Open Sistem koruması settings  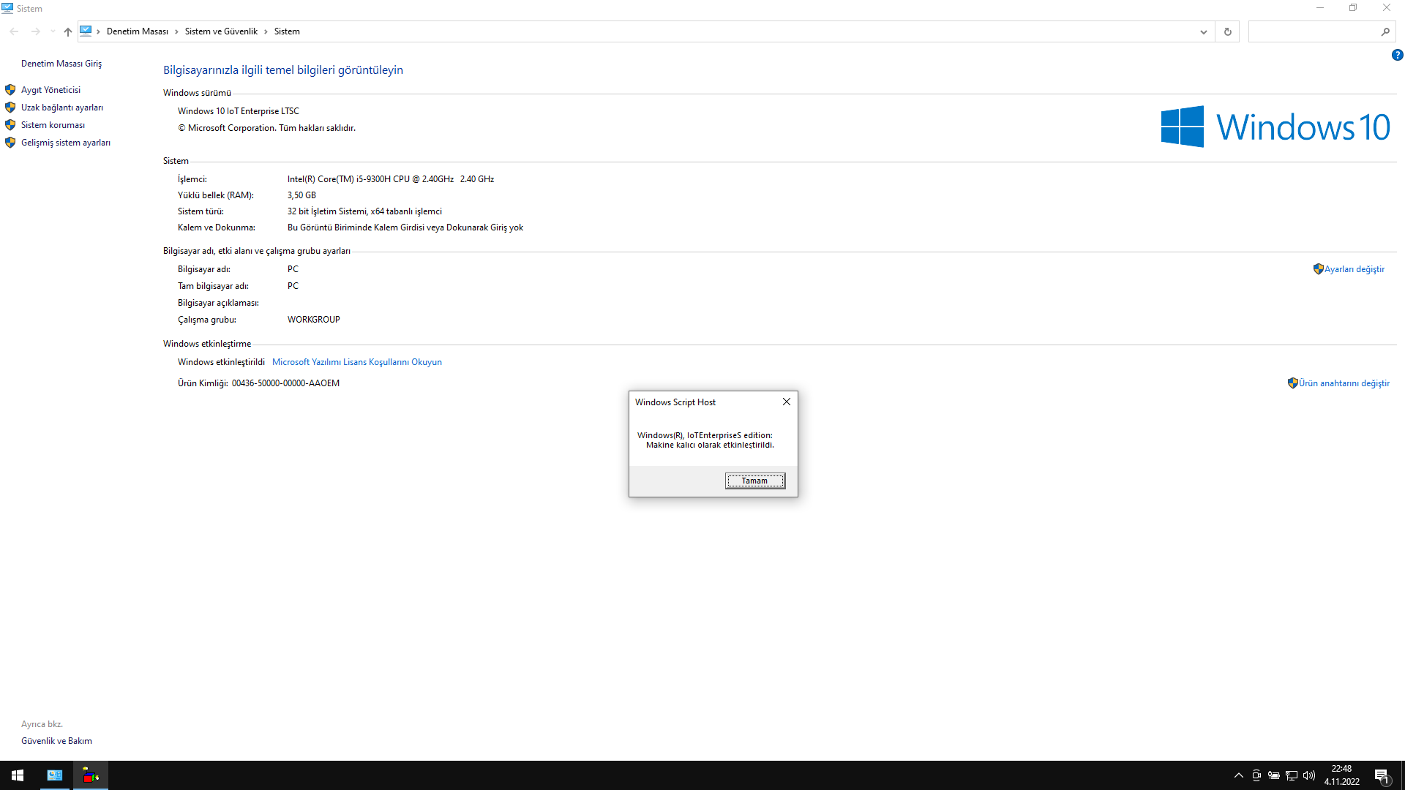tap(53, 125)
